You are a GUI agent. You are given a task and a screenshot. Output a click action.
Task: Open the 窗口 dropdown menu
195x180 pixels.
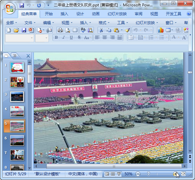[x=171, y=23]
